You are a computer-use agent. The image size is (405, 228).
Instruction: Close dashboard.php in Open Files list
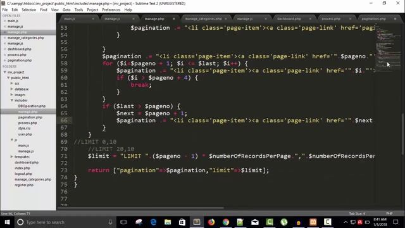click(x=4, y=49)
